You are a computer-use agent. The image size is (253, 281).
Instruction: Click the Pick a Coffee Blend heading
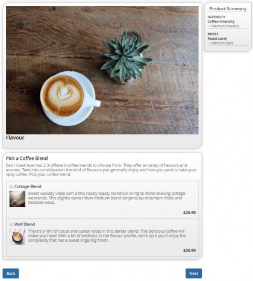(27, 159)
